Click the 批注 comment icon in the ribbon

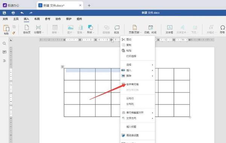[x=117, y=29]
